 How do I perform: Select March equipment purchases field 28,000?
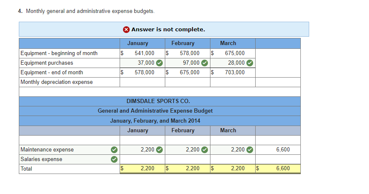click(233, 63)
